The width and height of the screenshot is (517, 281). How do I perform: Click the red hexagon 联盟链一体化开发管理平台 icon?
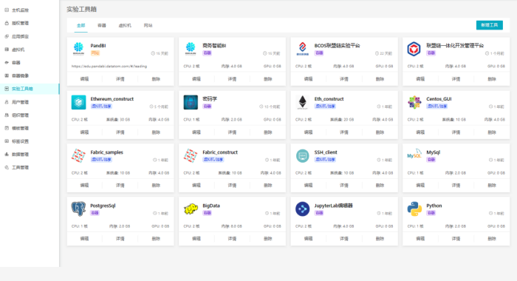(414, 49)
